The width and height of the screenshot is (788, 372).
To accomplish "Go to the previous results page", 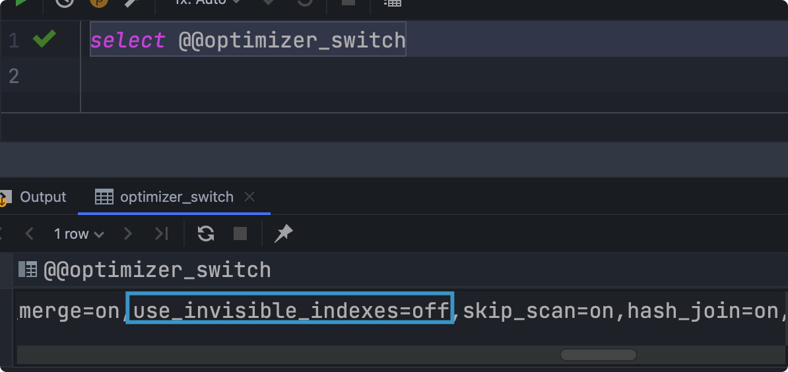I will click(30, 233).
